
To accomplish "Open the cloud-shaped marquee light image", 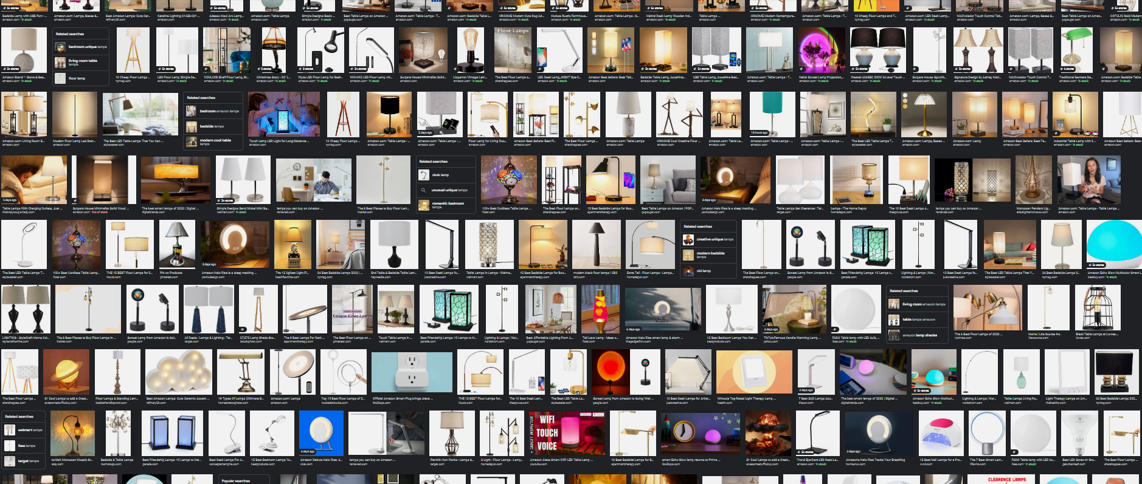I will click(x=179, y=372).
